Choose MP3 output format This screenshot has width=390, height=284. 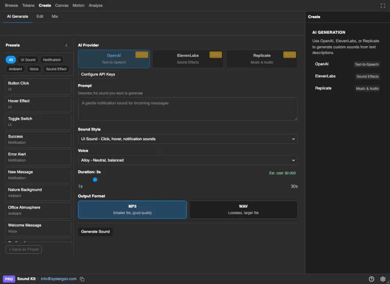[133, 209]
